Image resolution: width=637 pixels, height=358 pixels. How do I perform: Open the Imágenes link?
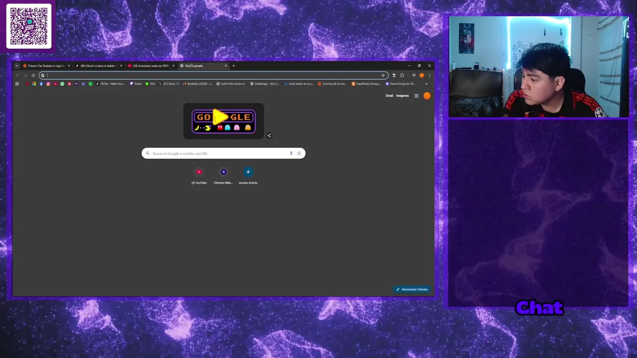pyautogui.click(x=402, y=95)
